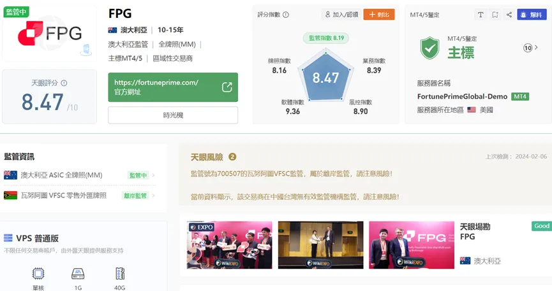Image resolution: width=552 pixels, height=291 pixels.
Task: Click the 單核 CPU icon
Action: pos(38,273)
